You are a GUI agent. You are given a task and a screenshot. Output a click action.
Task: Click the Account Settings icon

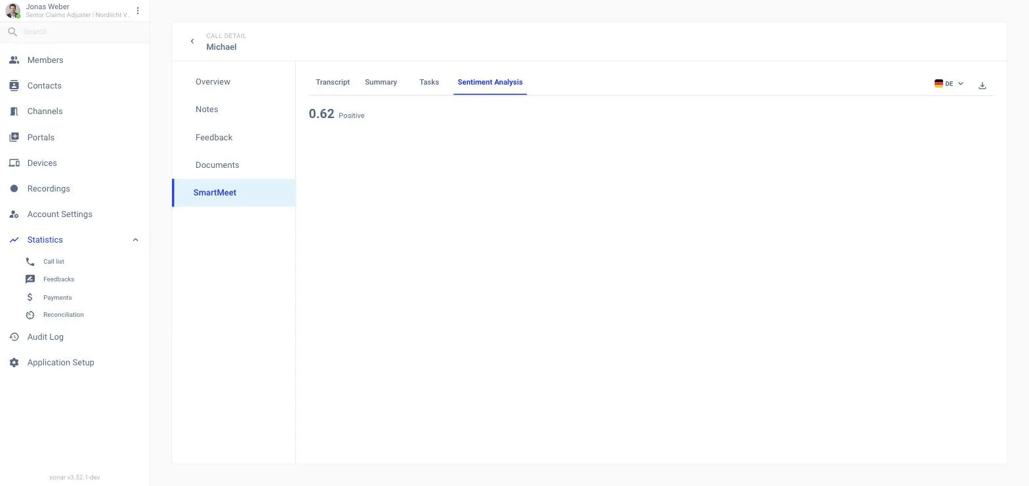pyautogui.click(x=14, y=214)
